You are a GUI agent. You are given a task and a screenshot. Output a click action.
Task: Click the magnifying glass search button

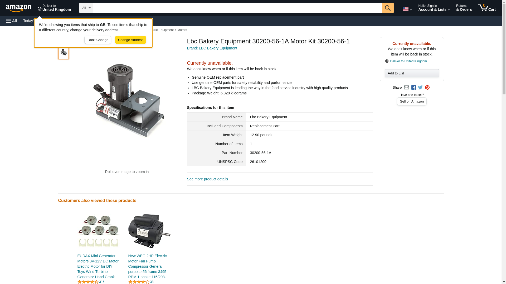(387, 8)
